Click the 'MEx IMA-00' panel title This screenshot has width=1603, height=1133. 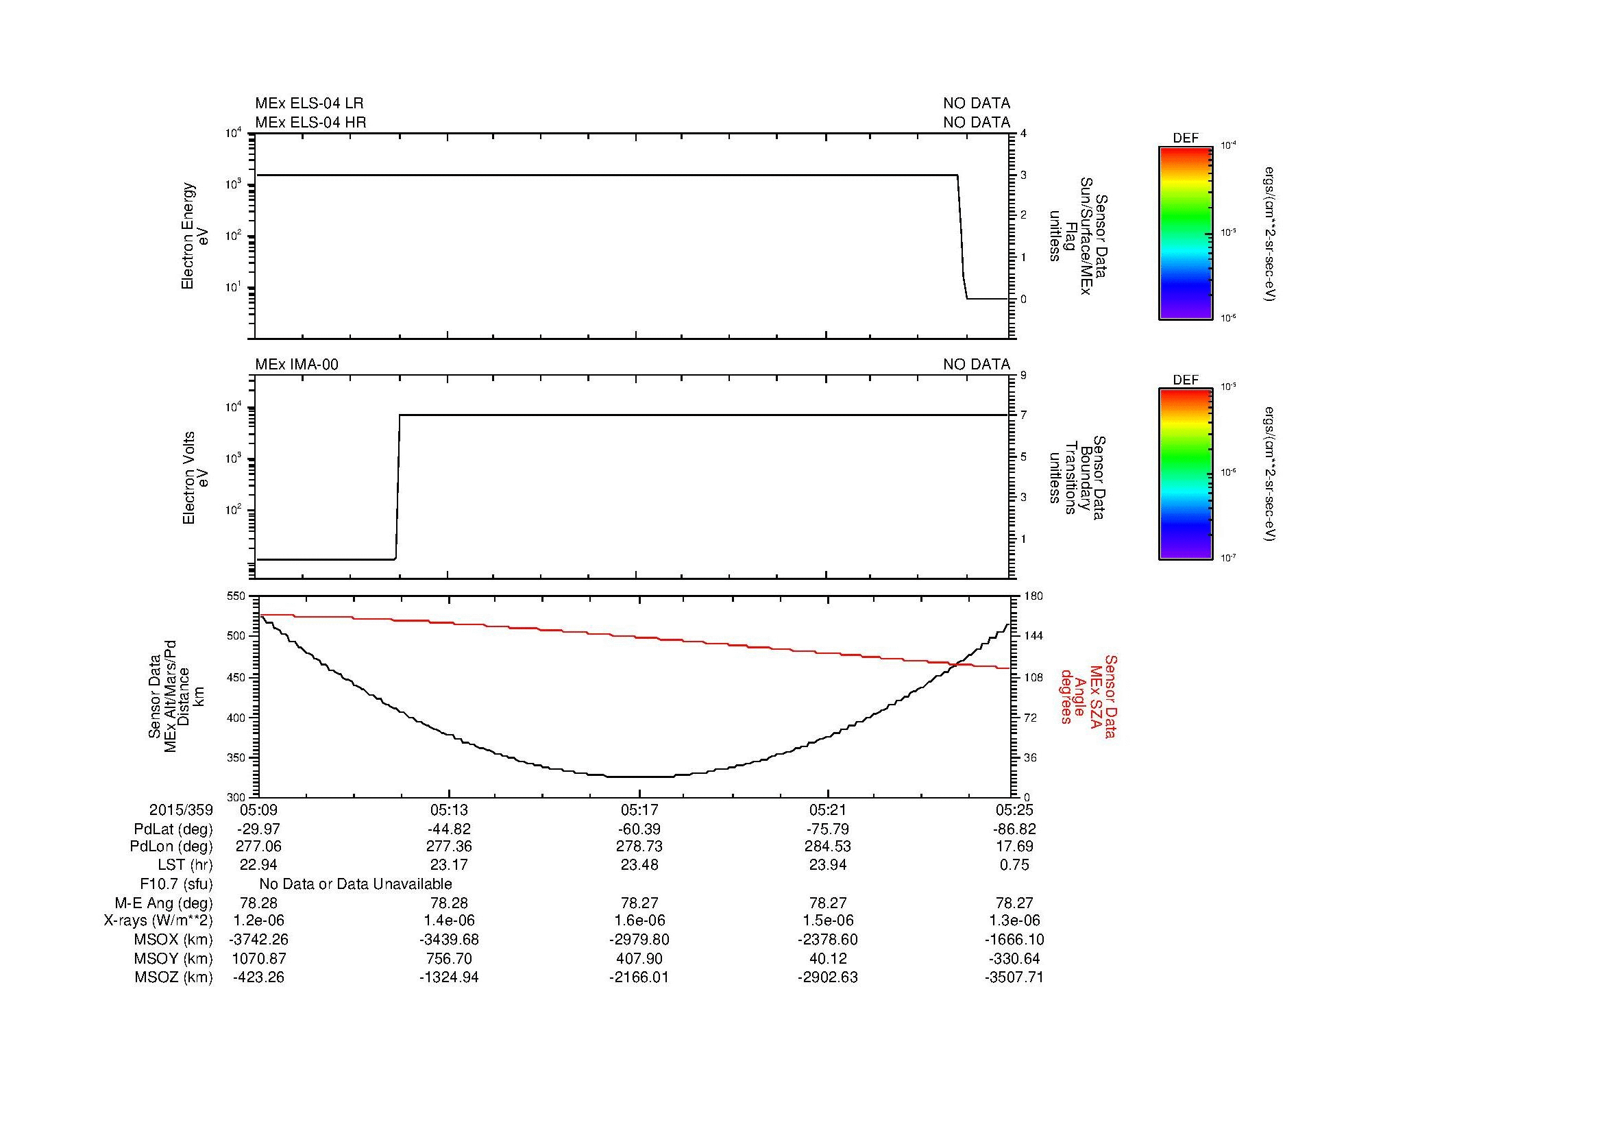pyautogui.click(x=297, y=365)
